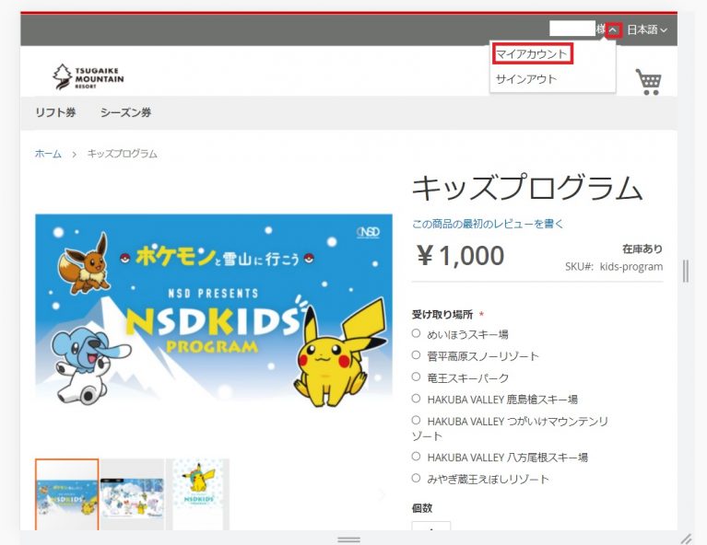Open the リフト券 navigation item

pyautogui.click(x=55, y=112)
